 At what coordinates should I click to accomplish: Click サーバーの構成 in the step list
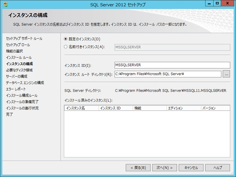pyautogui.click(x=17, y=76)
